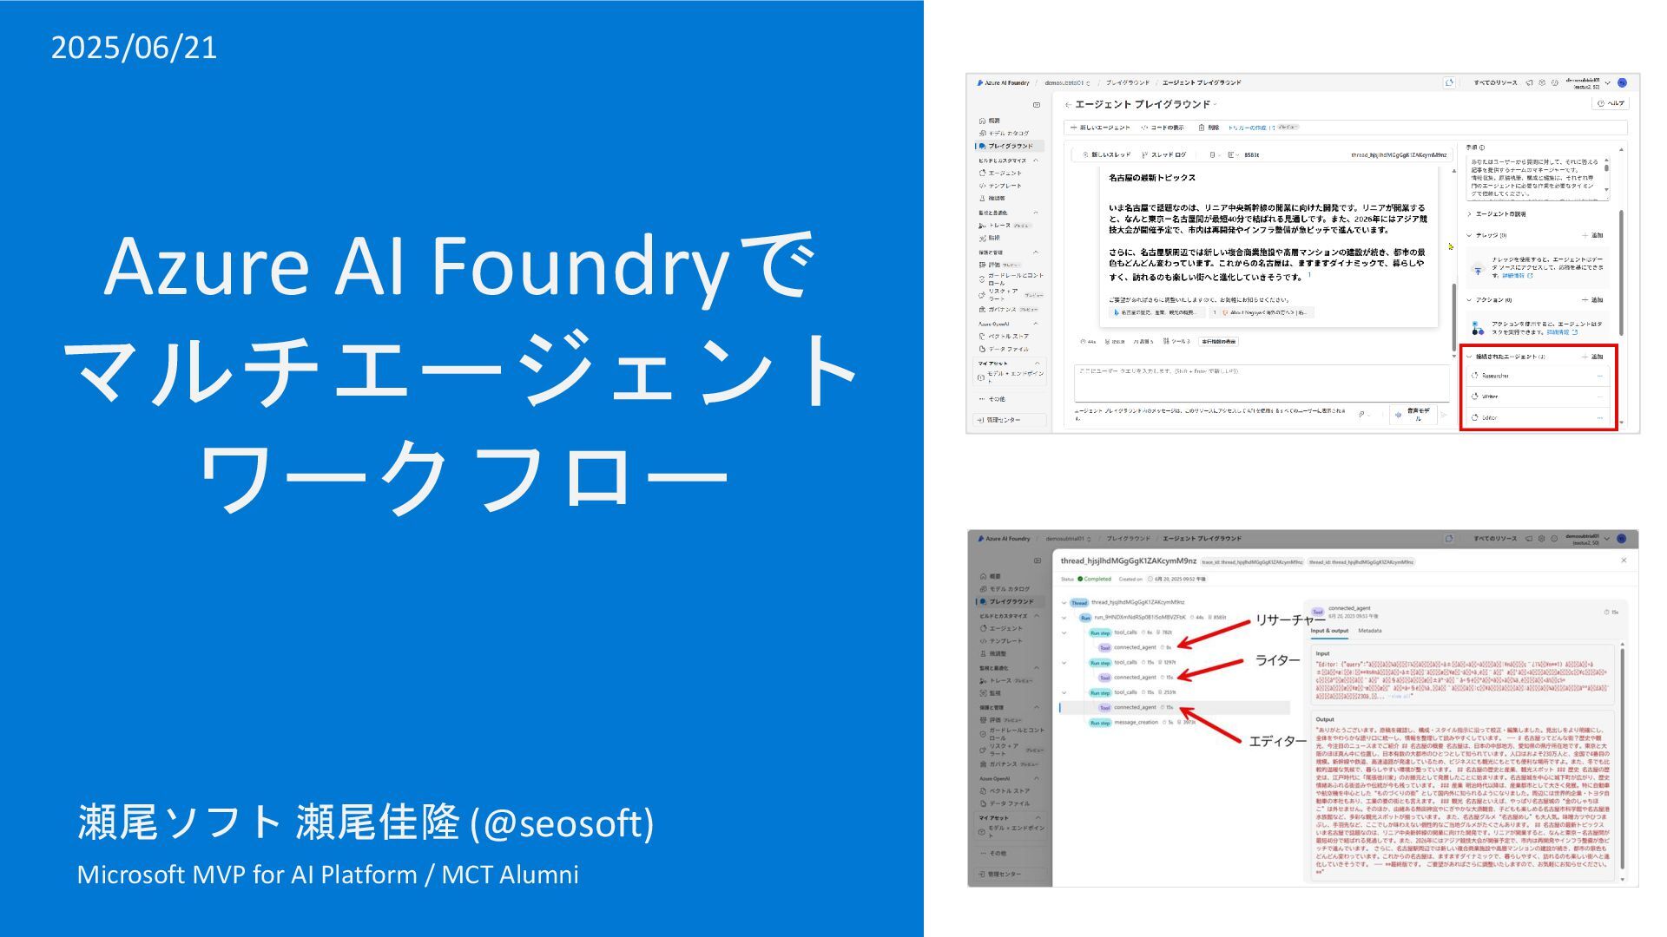Collapse the マイ アセット section in playground screenshot
Screen dimensions: 1667x937
coord(1037,364)
